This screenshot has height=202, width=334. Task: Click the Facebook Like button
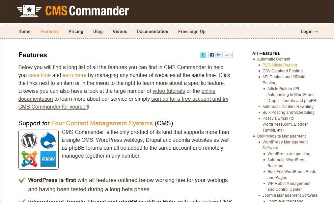click(215, 55)
